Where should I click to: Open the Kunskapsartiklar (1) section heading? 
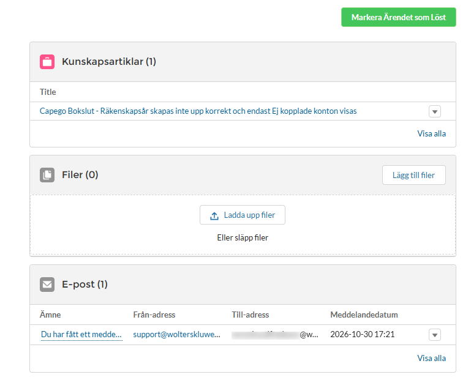[109, 62]
